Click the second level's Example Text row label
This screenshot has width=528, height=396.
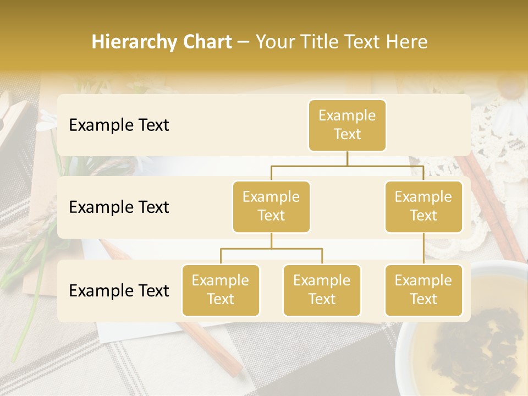119,207
